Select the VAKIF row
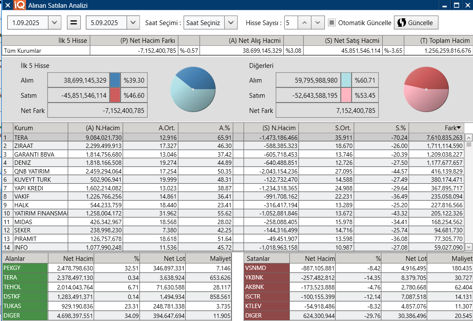 click(x=234, y=196)
